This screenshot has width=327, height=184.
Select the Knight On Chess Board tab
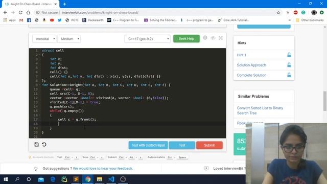click(x=31, y=4)
